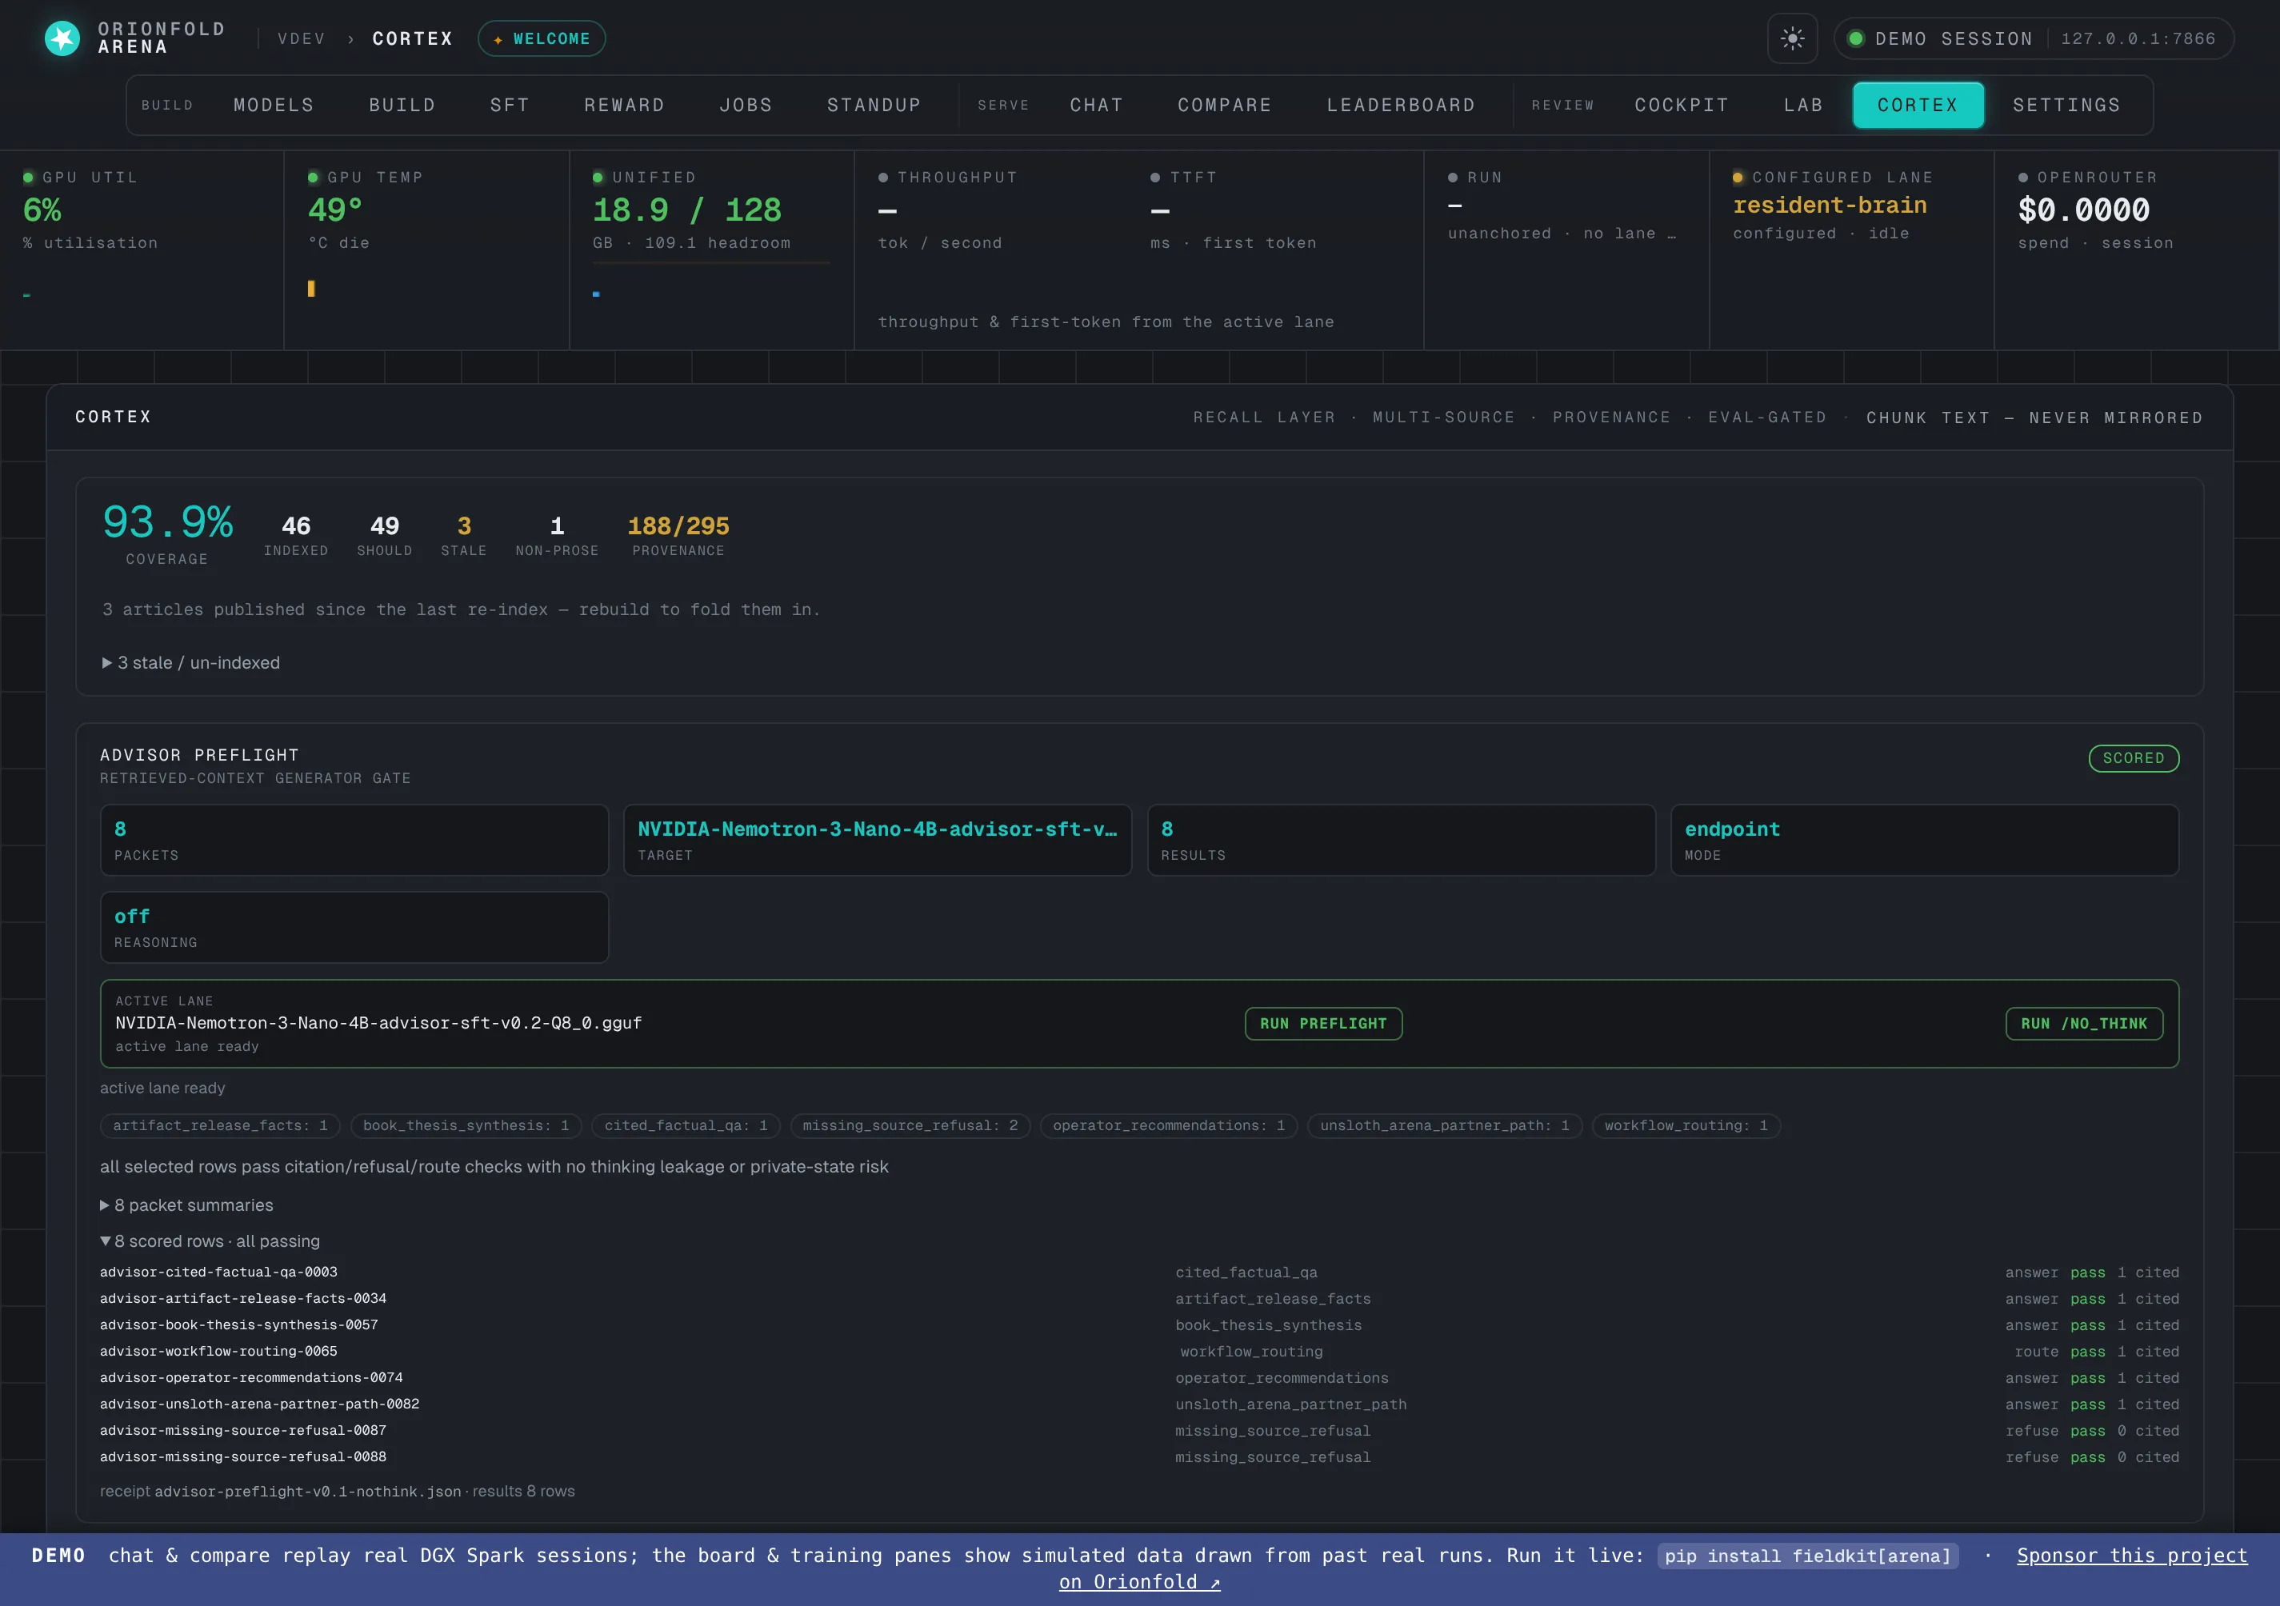This screenshot has width=2280, height=1606.
Task: Open the Reward tab
Action: tap(625, 106)
